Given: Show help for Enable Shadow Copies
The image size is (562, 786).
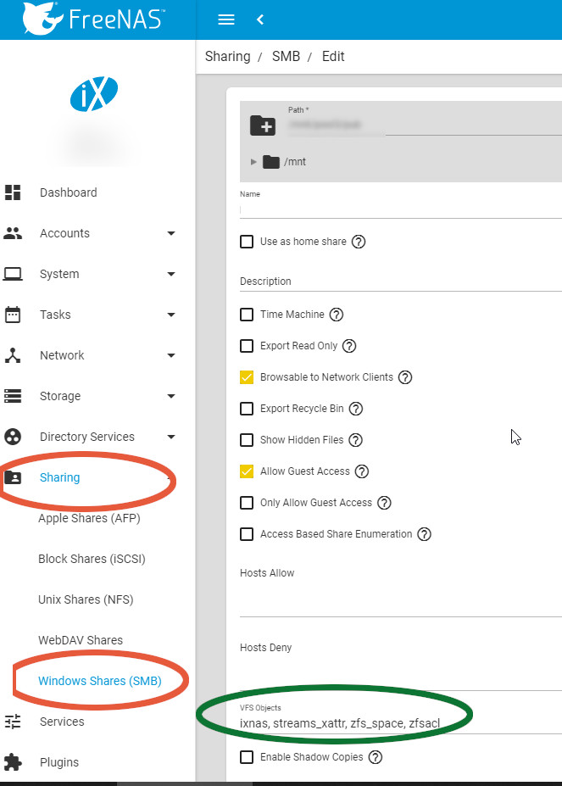Looking at the screenshot, I should coord(375,757).
